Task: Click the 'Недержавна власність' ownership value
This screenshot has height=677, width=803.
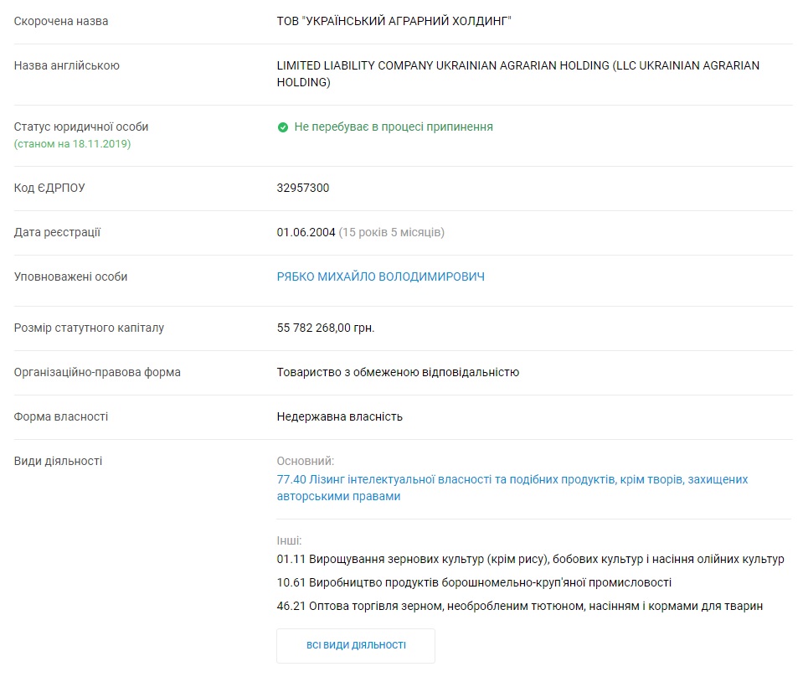Action: pyautogui.click(x=340, y=416)
